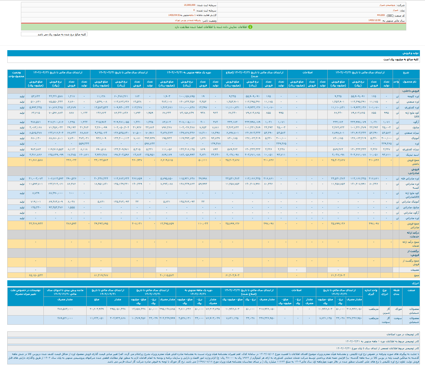Click the green info icon in the banner
Viewport: 425px width, 379px height.
pos(250,27)
